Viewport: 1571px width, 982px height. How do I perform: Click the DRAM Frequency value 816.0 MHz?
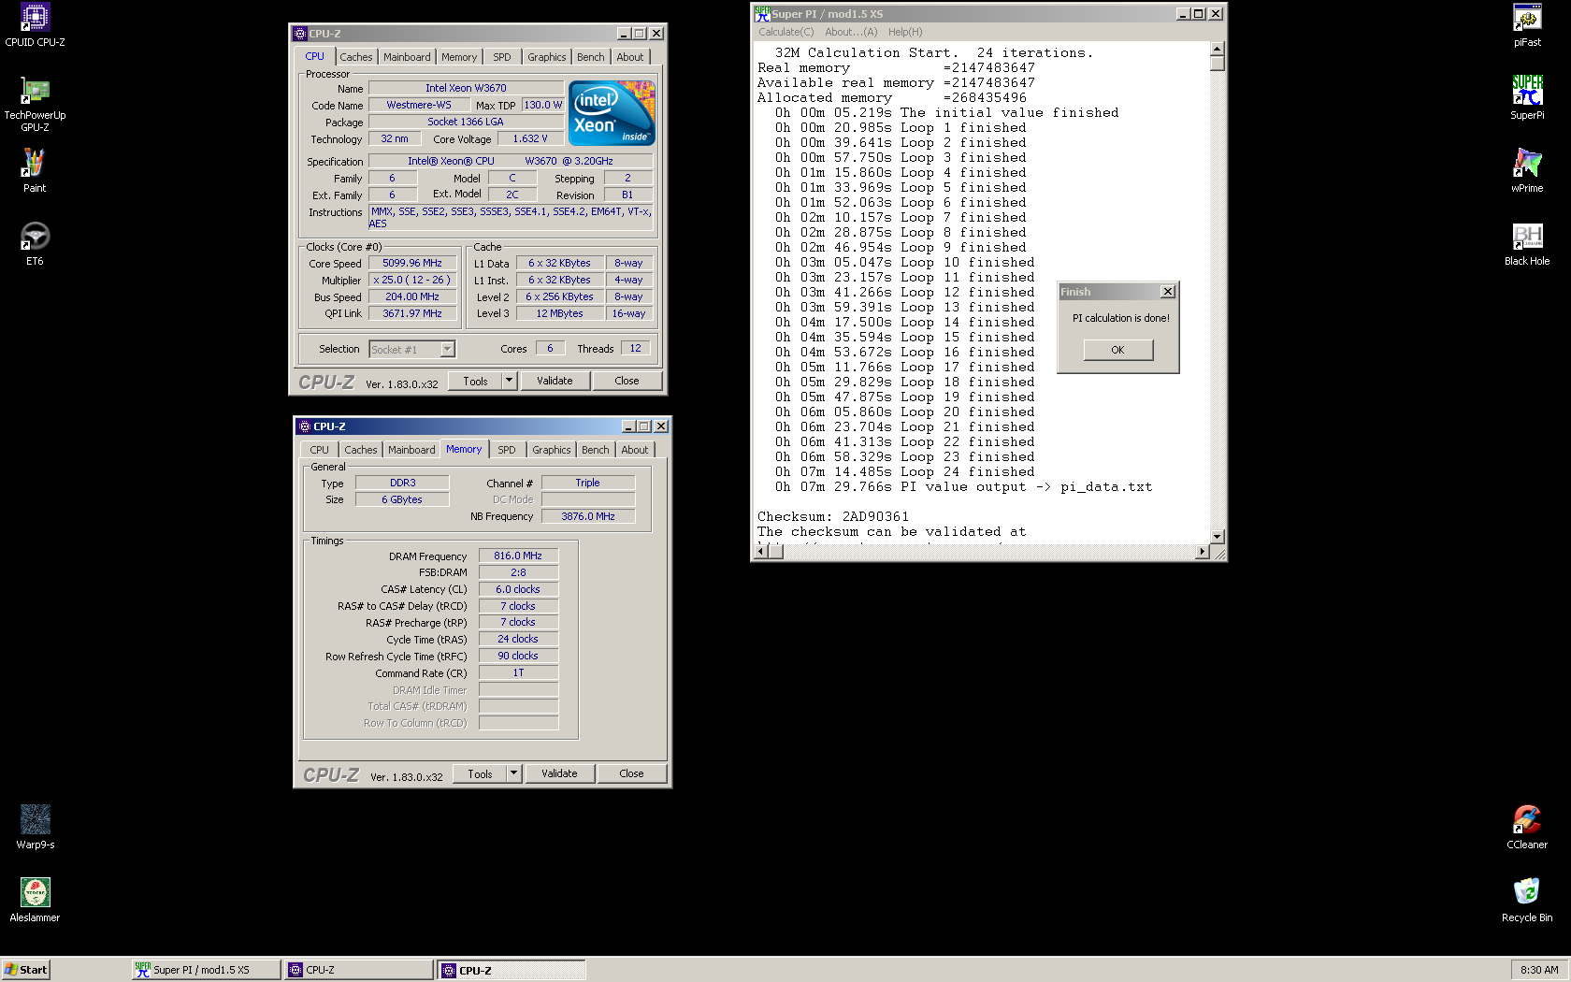518,556
